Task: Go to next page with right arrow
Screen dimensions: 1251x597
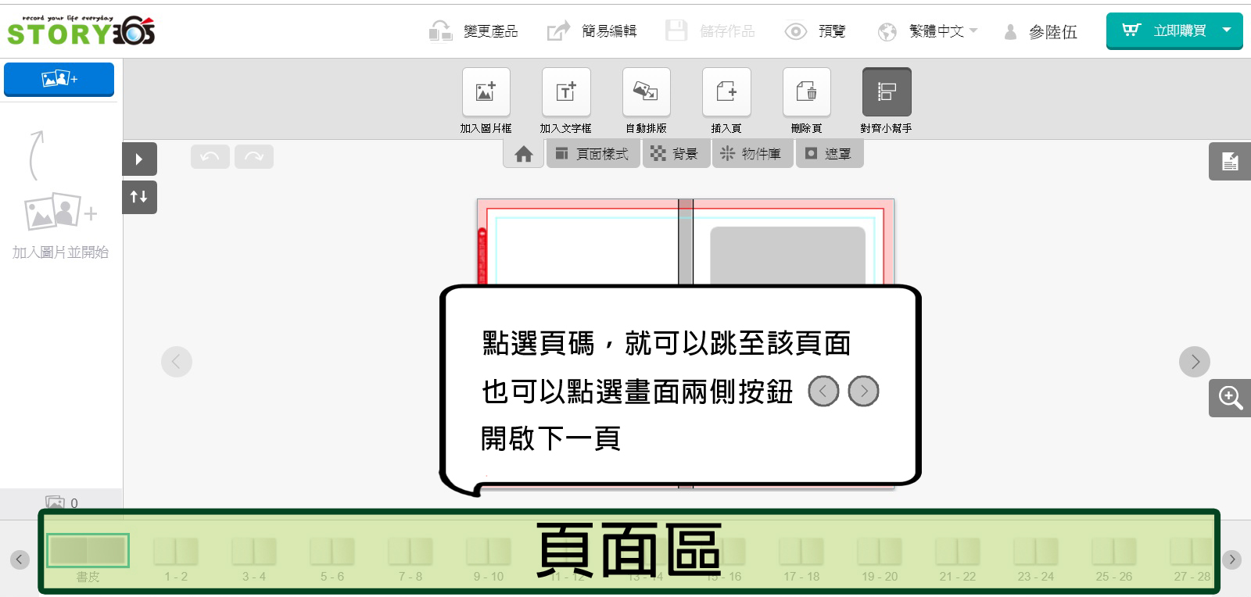Action: [1194, 362]
